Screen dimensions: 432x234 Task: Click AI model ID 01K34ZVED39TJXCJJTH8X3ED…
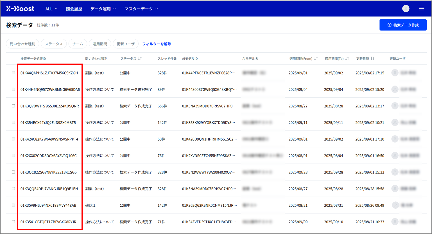(x=209, y=222)
